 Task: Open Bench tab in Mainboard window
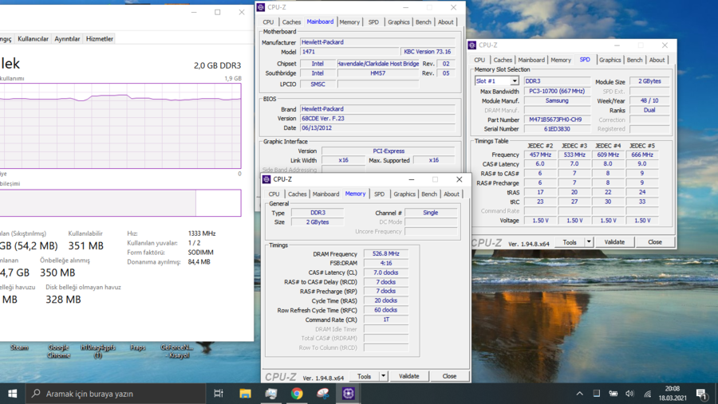pyautogui.click(x=423, y=22)
